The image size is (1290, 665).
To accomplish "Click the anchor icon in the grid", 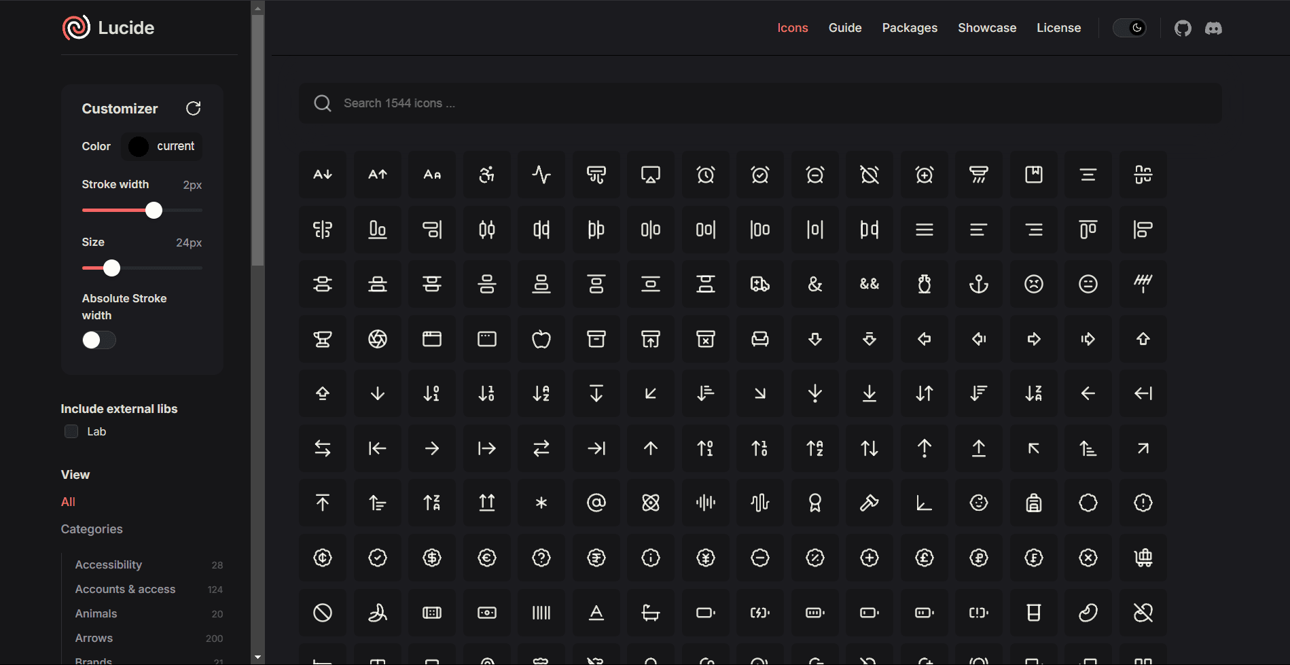I will click(x=978, y=284).
